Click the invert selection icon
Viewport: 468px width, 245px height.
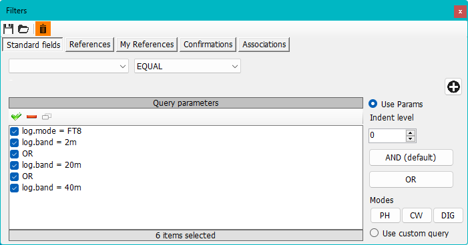(47, 117)
